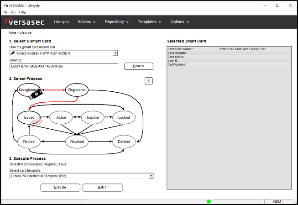Open the File menu
The height and width of the screenshot is (205, 298).
5,12
